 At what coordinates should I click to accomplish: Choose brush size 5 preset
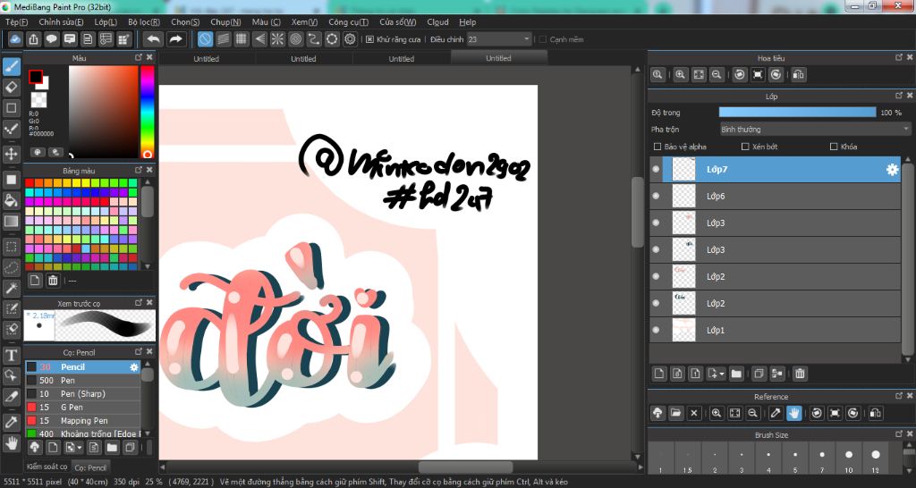click(x=795, y=458)
